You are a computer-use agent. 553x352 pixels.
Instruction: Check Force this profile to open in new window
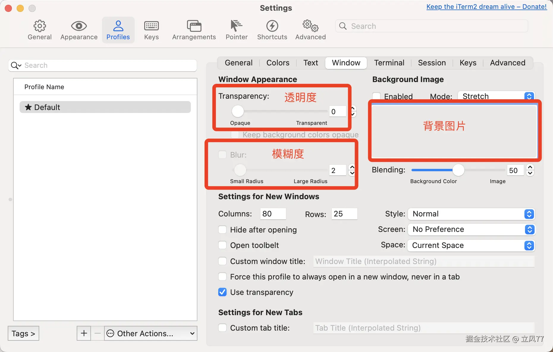tap(222, 276)
